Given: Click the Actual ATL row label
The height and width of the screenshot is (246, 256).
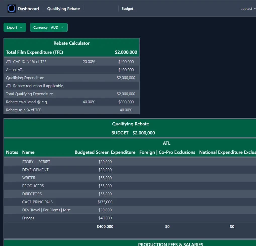Looking at the screenshot, I should pos(15,70).
